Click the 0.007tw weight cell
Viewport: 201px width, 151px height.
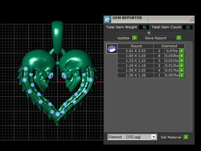tap(172, 75)
